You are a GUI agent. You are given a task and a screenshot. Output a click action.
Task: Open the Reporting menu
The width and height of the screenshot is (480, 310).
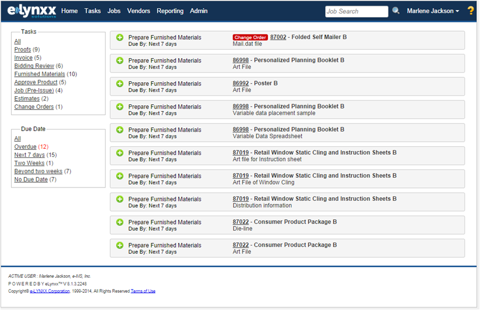170,11
